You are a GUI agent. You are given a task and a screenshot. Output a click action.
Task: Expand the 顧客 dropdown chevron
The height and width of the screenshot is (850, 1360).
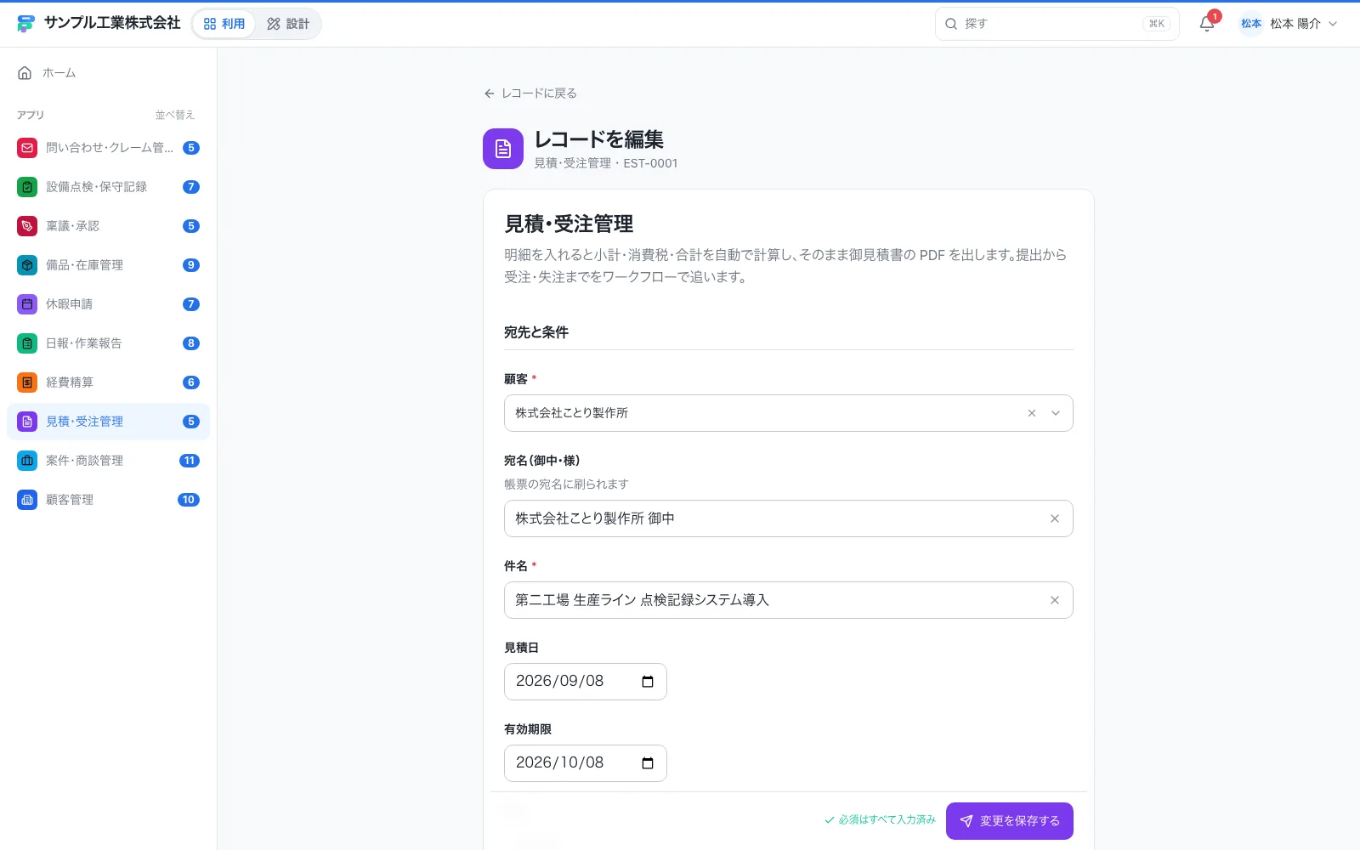click(x=1056, y=413)
